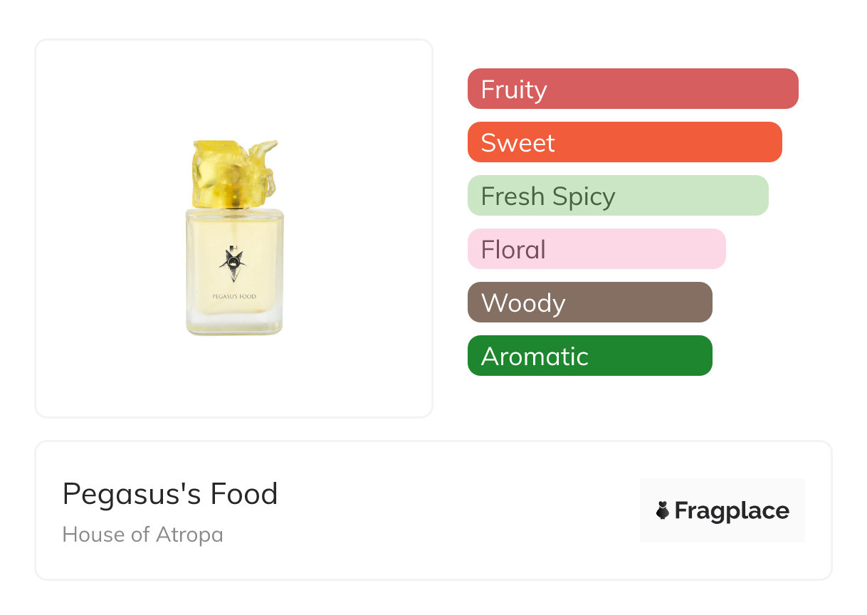Viewport: 867px width, 615px height.
Task: Select the Fruity accord bar
Action: click(633, 89)
